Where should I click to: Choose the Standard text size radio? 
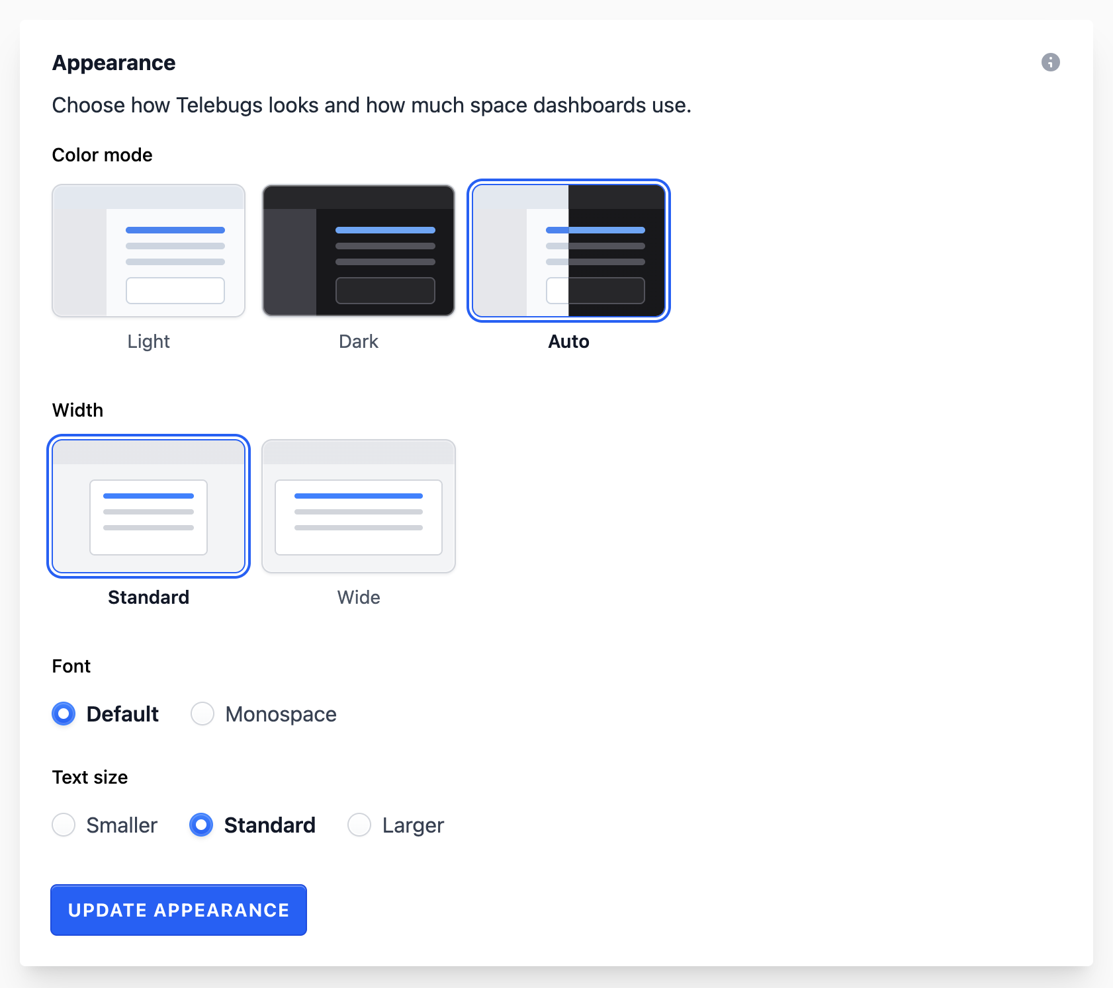pyautogui.click(x=201, y=825)
